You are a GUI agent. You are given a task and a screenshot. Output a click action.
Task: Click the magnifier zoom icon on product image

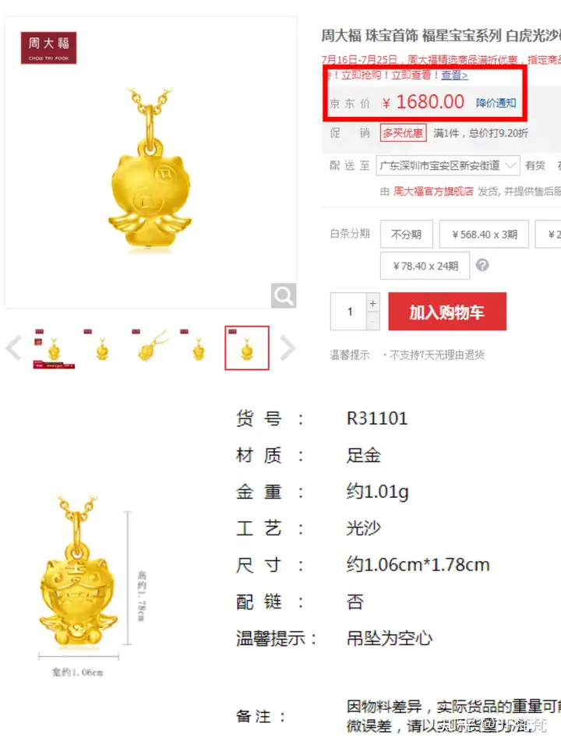tap(284, 296)
